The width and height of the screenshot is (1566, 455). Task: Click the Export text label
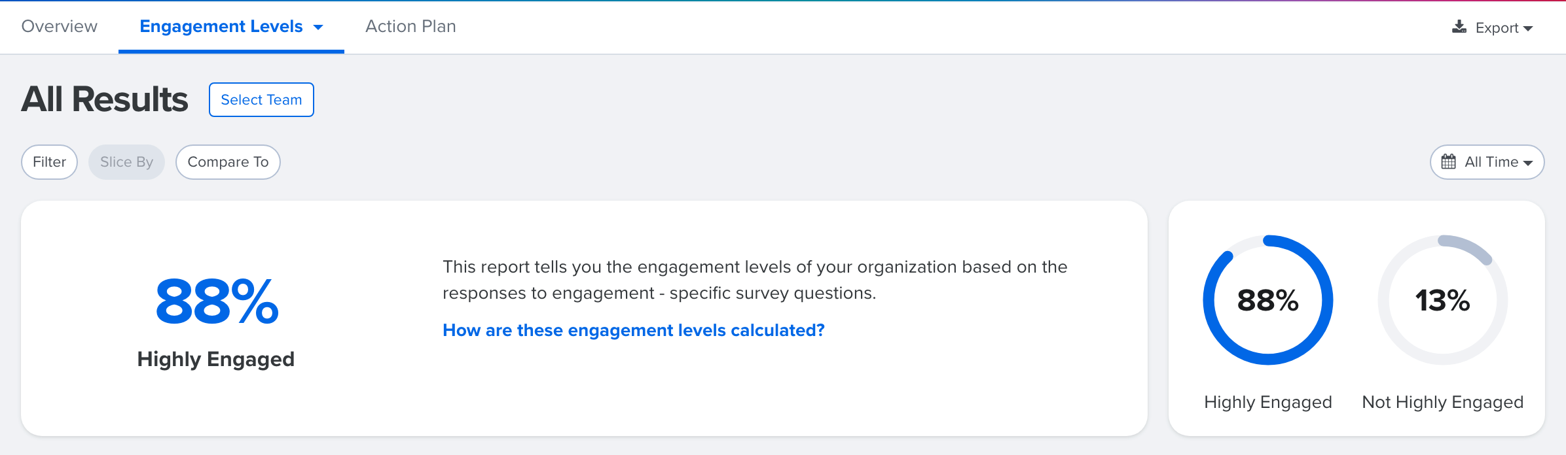click(x=1497, y=28)
